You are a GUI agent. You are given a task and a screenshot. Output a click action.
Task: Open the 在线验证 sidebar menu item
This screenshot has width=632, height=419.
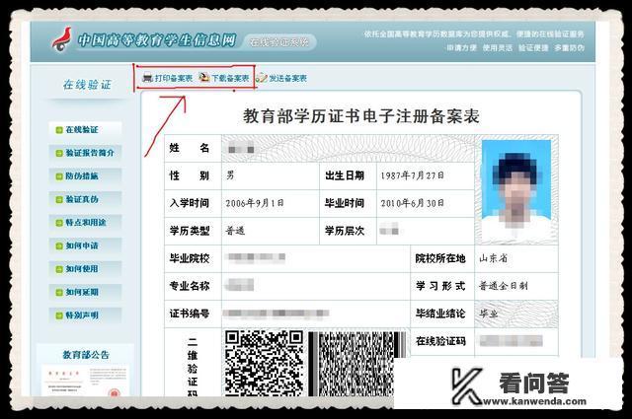(85, 129)
